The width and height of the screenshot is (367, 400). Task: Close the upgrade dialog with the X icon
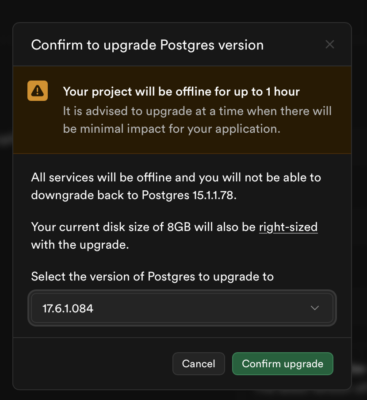click(329, 44)
